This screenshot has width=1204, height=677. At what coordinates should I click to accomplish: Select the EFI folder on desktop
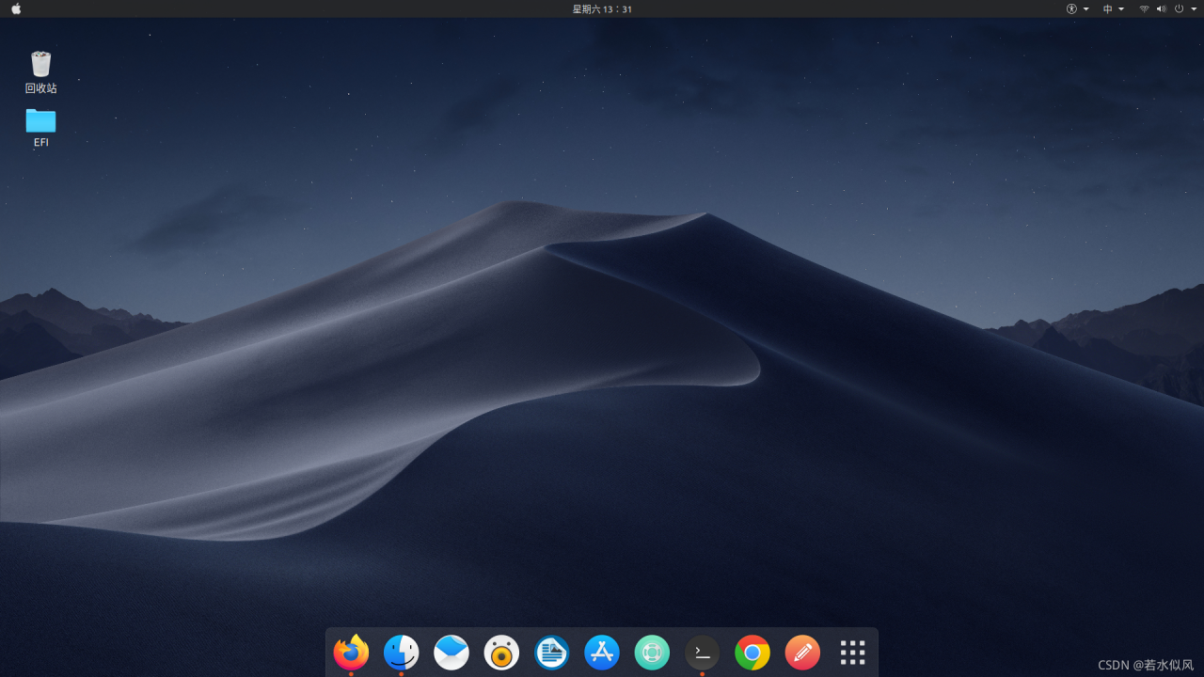tap(40, 121)
